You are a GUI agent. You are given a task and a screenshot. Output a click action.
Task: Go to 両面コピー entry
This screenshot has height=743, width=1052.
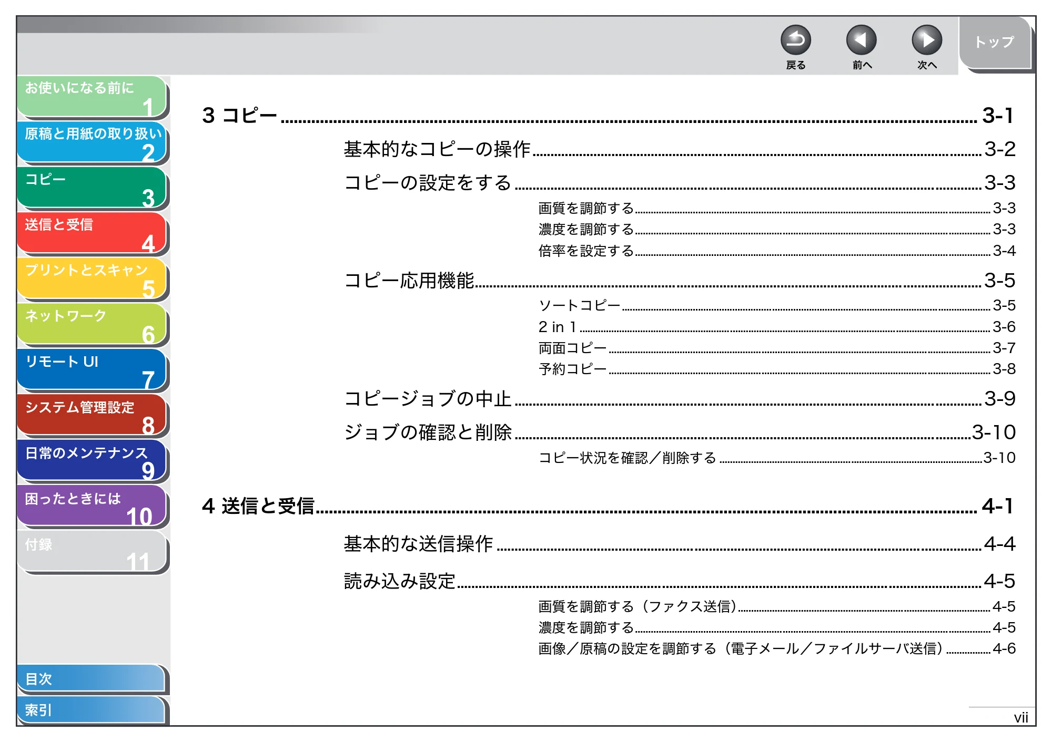[777, 348]
